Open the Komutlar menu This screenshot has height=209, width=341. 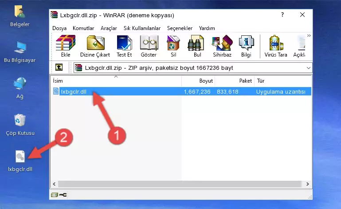[x=83, y=28]
